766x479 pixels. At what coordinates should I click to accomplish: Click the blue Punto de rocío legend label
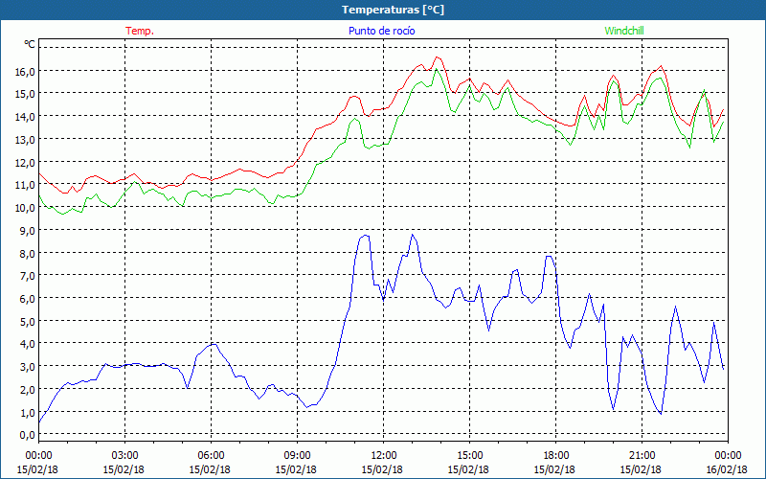click(x=381, y=31)
